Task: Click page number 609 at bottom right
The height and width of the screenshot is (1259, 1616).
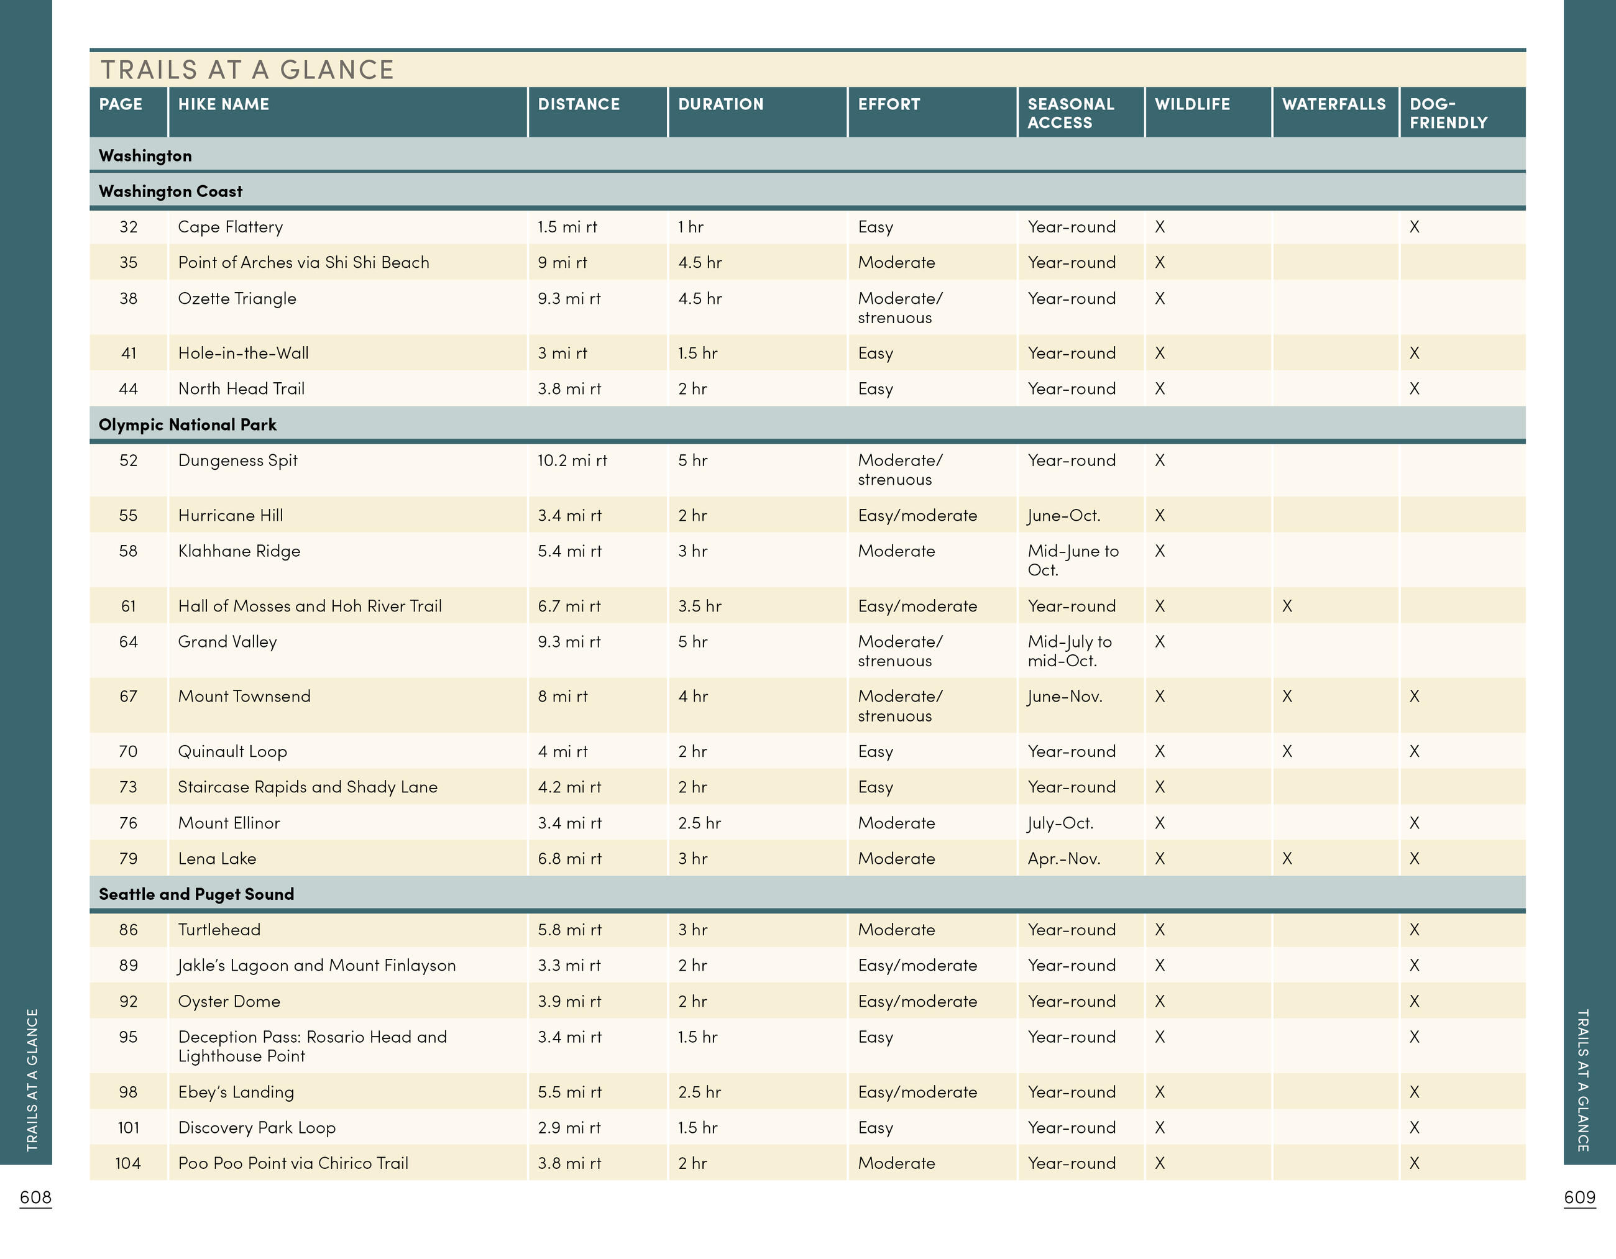Action: click(1579, 1197)
